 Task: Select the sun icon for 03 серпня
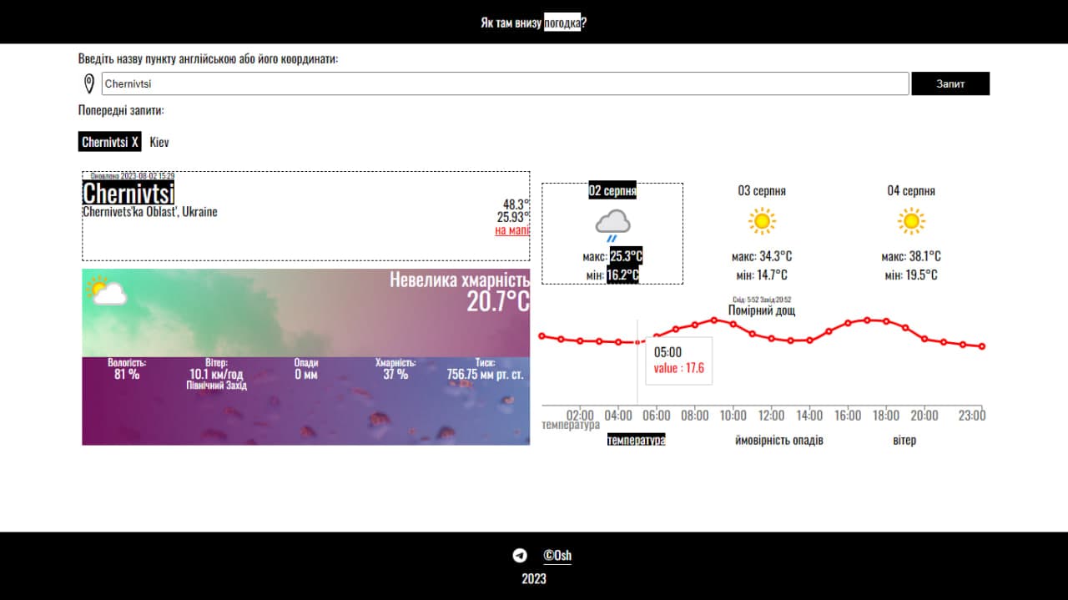coord(762,221)
